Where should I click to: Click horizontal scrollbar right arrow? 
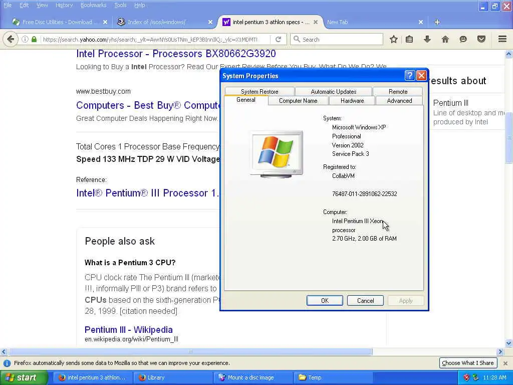click(x=500, y=351)
